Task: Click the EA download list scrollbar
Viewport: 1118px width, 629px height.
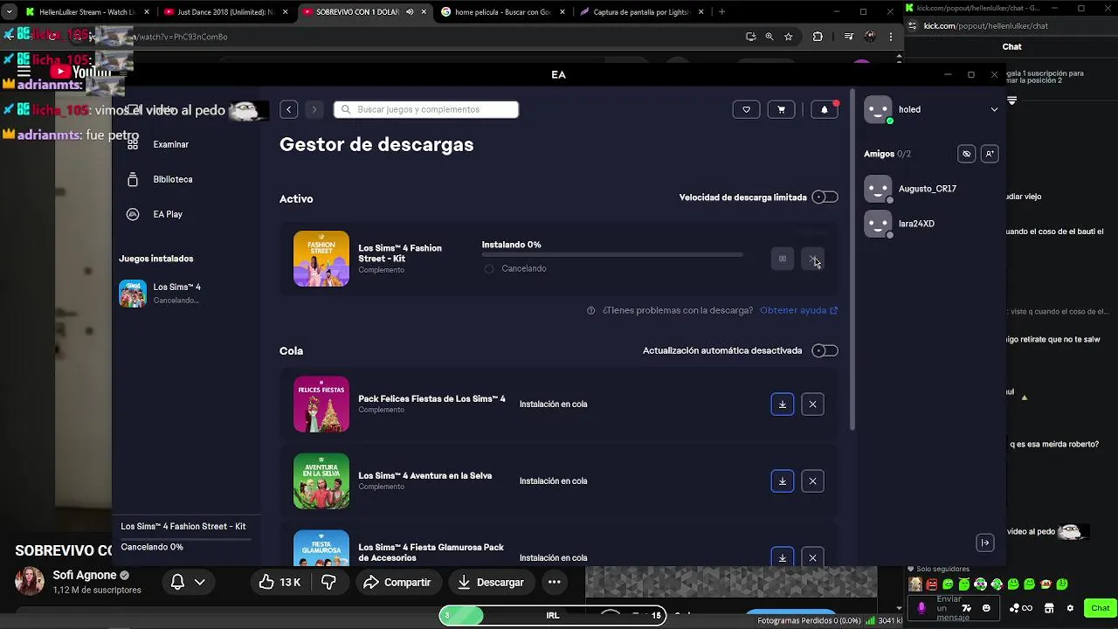Action: [x=853, y=259]
